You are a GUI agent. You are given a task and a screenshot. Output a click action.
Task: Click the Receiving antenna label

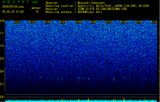(59, 12)
